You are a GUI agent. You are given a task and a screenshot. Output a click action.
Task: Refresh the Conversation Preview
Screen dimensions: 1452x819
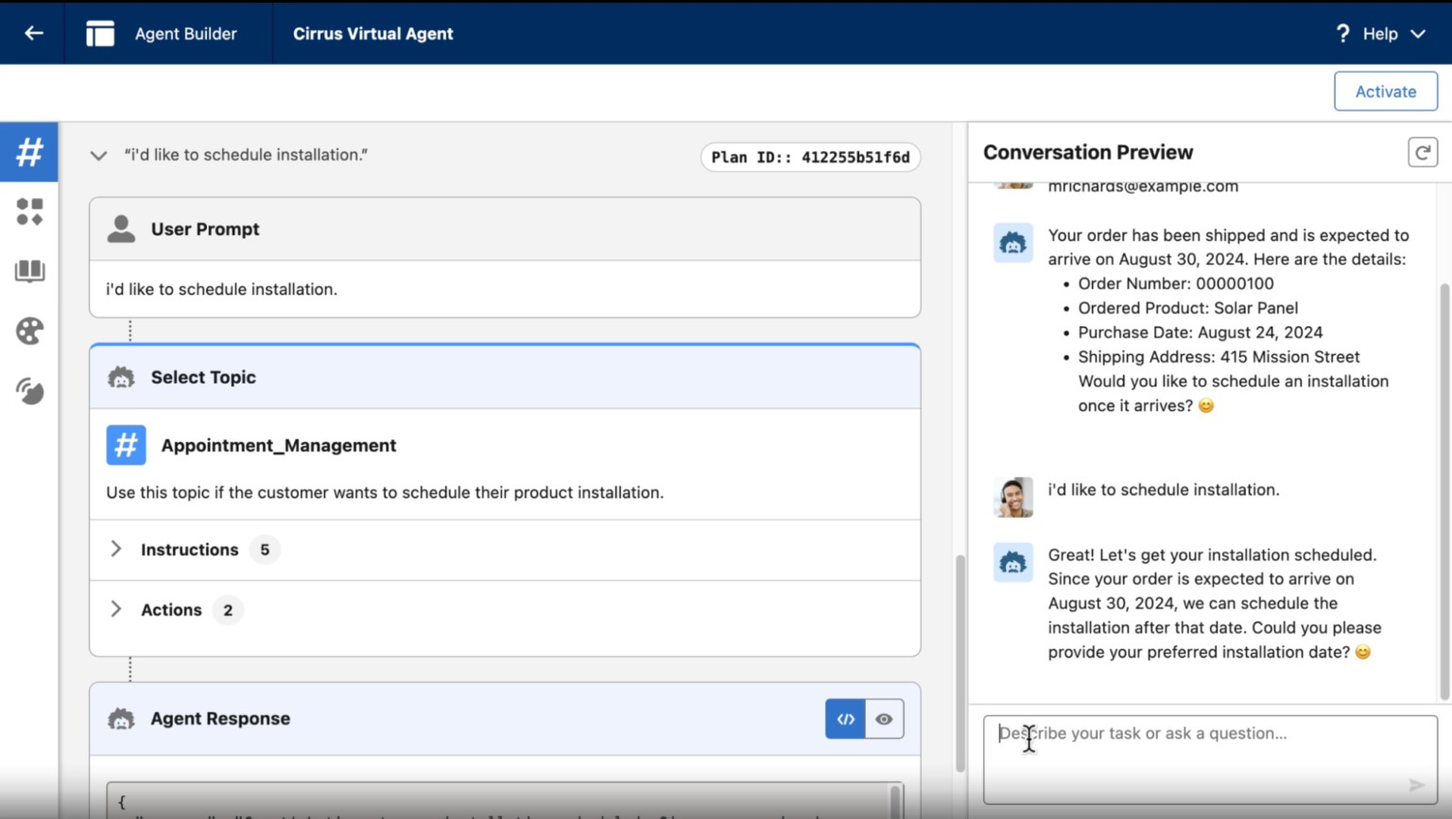(1423, 152)
